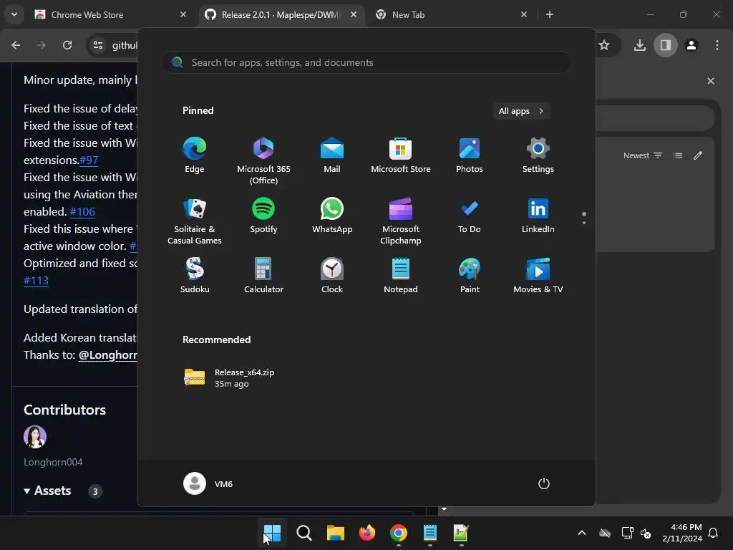
Task: Open the clock and date flyout
Action: point(682,533)
